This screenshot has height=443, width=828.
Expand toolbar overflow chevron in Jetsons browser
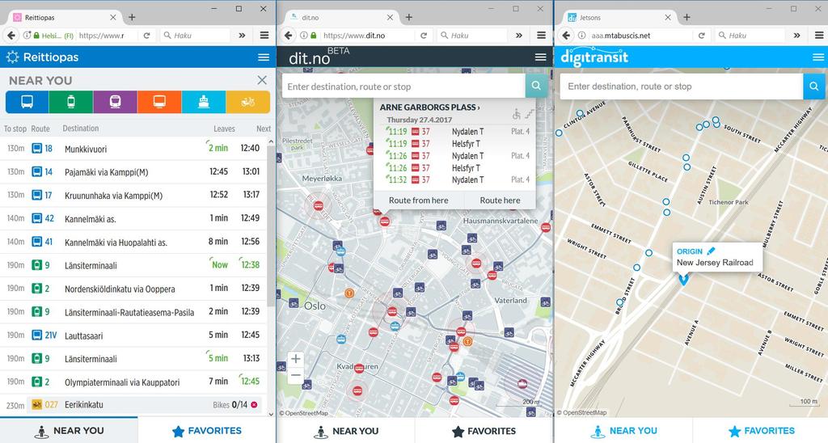pyautogui.click(x=796, y=36)
